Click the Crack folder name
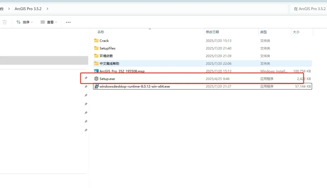The width and height of the screenshot is (327, 188). 104,41
